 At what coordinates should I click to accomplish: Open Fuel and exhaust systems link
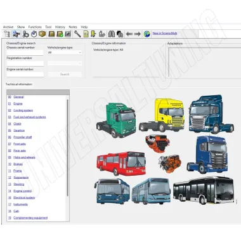pyautogui.click(x=30, y=117)
